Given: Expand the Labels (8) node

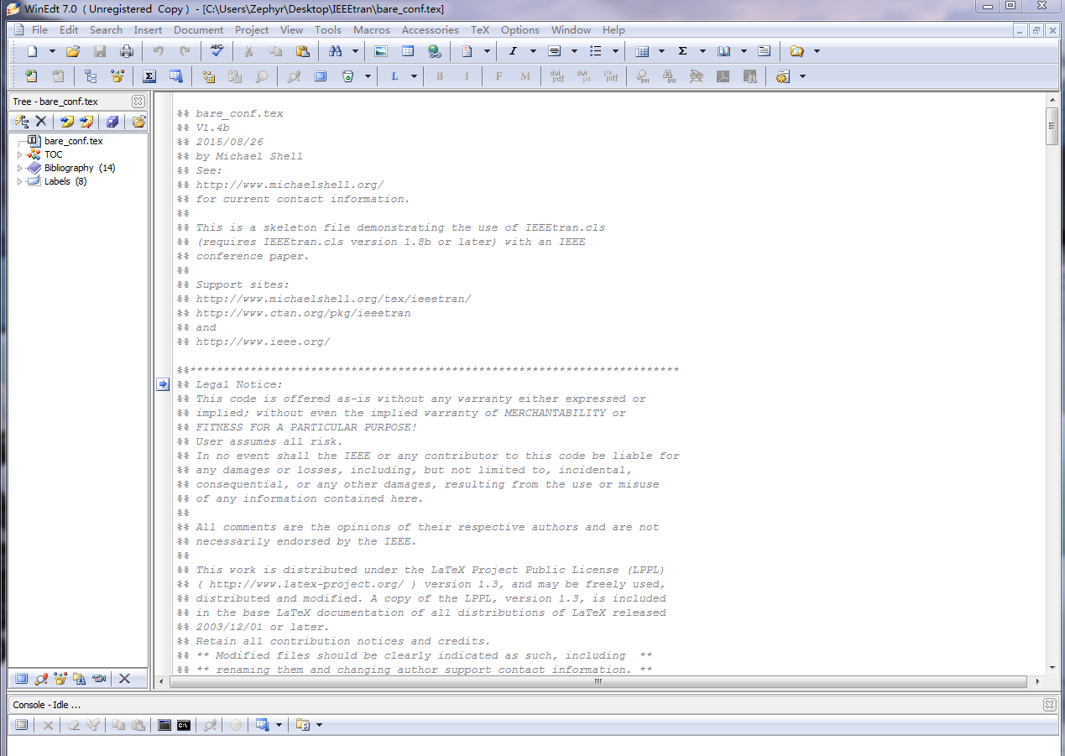Looking at the screenshot, I should coord(19,181).
